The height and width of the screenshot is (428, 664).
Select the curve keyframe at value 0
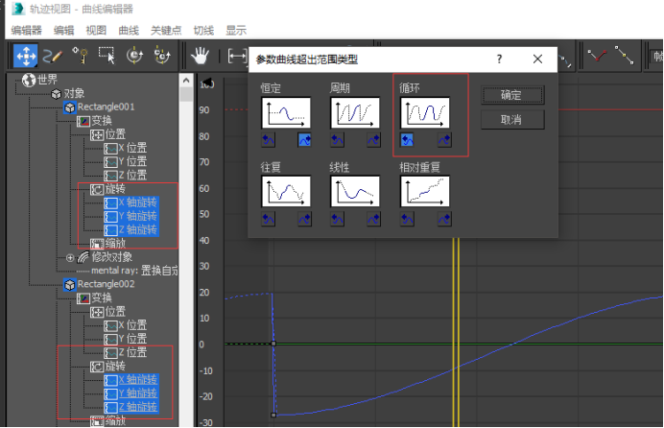(x=273, y=344)
